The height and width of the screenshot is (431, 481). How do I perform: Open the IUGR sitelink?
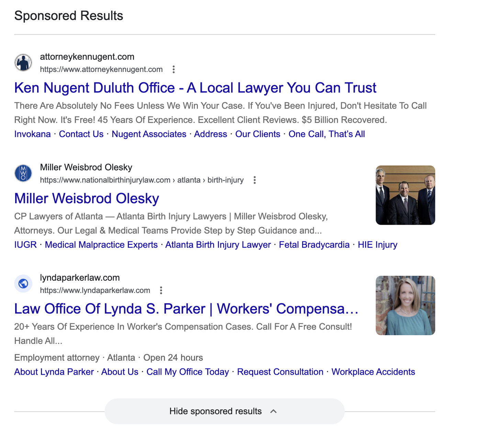pyautogui.click(x=25, y=245)
